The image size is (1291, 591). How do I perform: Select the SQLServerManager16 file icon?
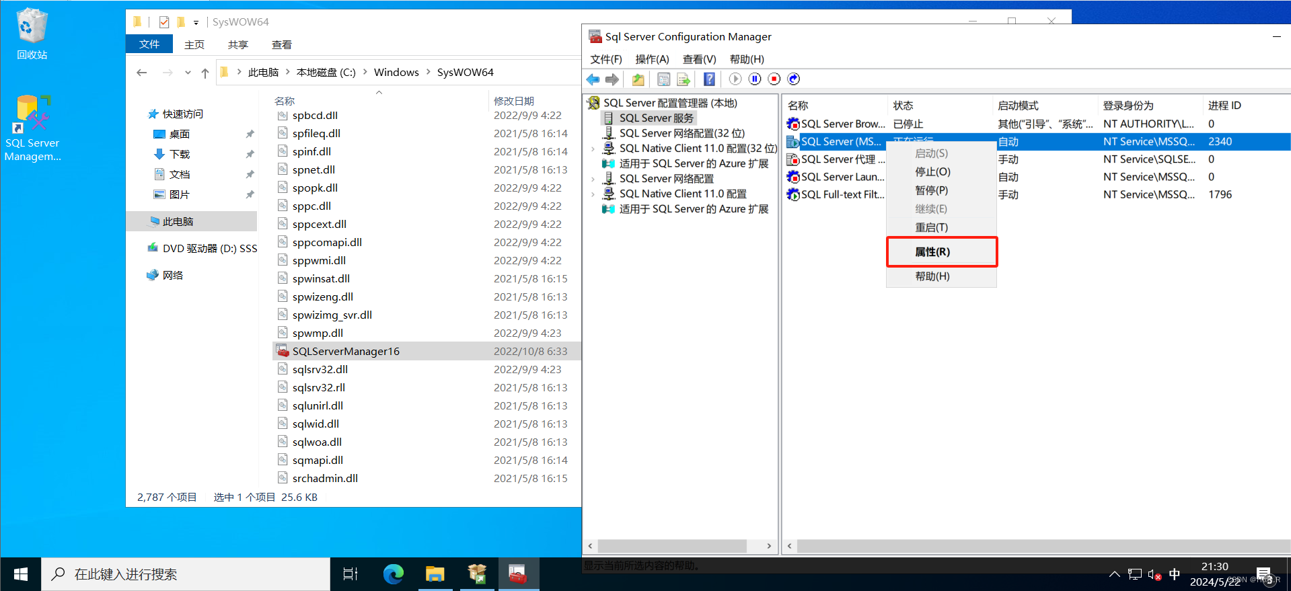click(x=283, y=351)
